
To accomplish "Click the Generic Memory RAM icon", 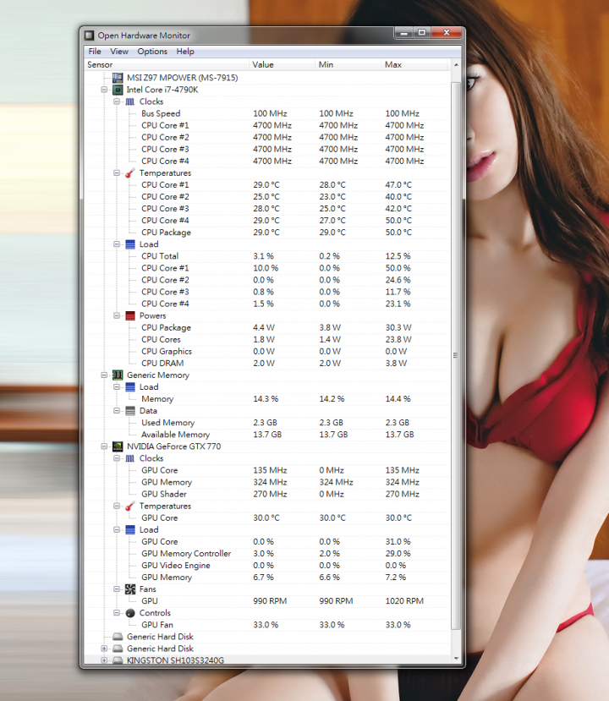I will pyautogui.click(x=118, y=375).
